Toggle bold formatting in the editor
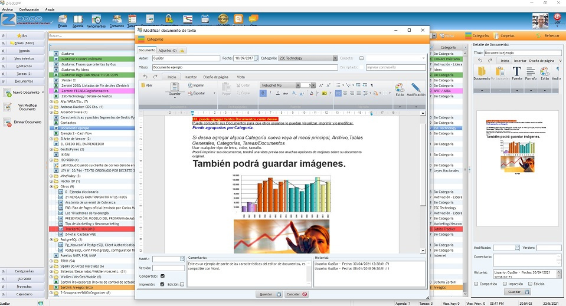Screen dimensions: 566x306 point(263,93)
